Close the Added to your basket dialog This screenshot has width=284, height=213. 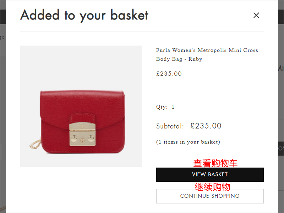[x=256, y=15]
